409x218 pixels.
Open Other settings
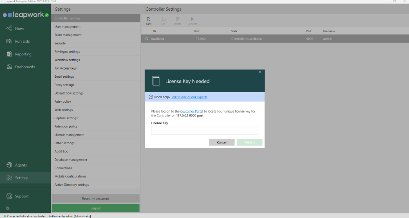click(x=95, y=143)
